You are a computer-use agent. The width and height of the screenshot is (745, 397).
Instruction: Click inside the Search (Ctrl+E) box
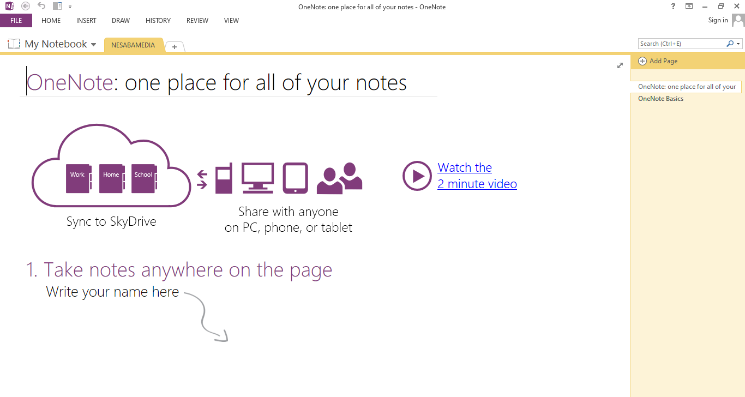(681, 44)
